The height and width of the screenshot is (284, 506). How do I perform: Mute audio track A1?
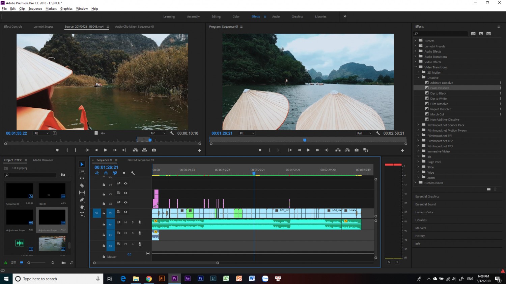pyautogui.click(x=125, y=222)
